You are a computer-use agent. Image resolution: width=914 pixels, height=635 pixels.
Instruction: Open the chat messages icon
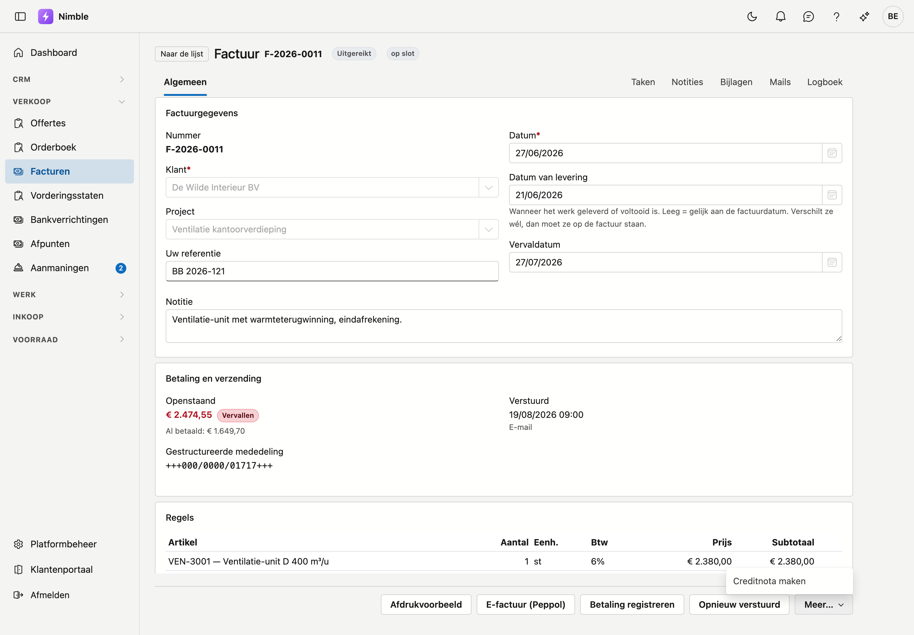tap(808, 16)
